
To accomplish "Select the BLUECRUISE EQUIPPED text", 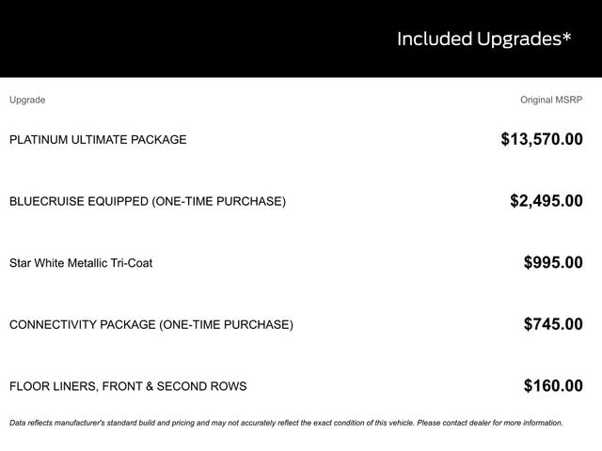I will [78, 201].
